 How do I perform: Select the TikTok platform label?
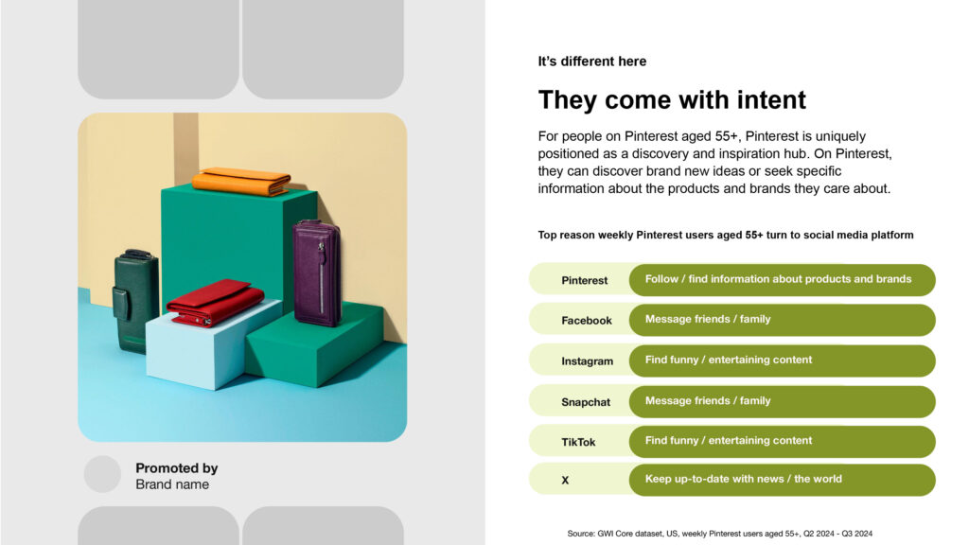pyautogui.click(x=578, y=443)
